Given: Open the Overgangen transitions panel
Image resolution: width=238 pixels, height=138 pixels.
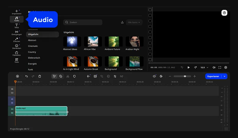Looking at the screenshot, I should [16, 33].
